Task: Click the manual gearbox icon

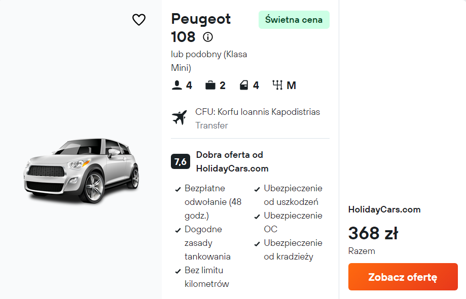Action: 277,86
